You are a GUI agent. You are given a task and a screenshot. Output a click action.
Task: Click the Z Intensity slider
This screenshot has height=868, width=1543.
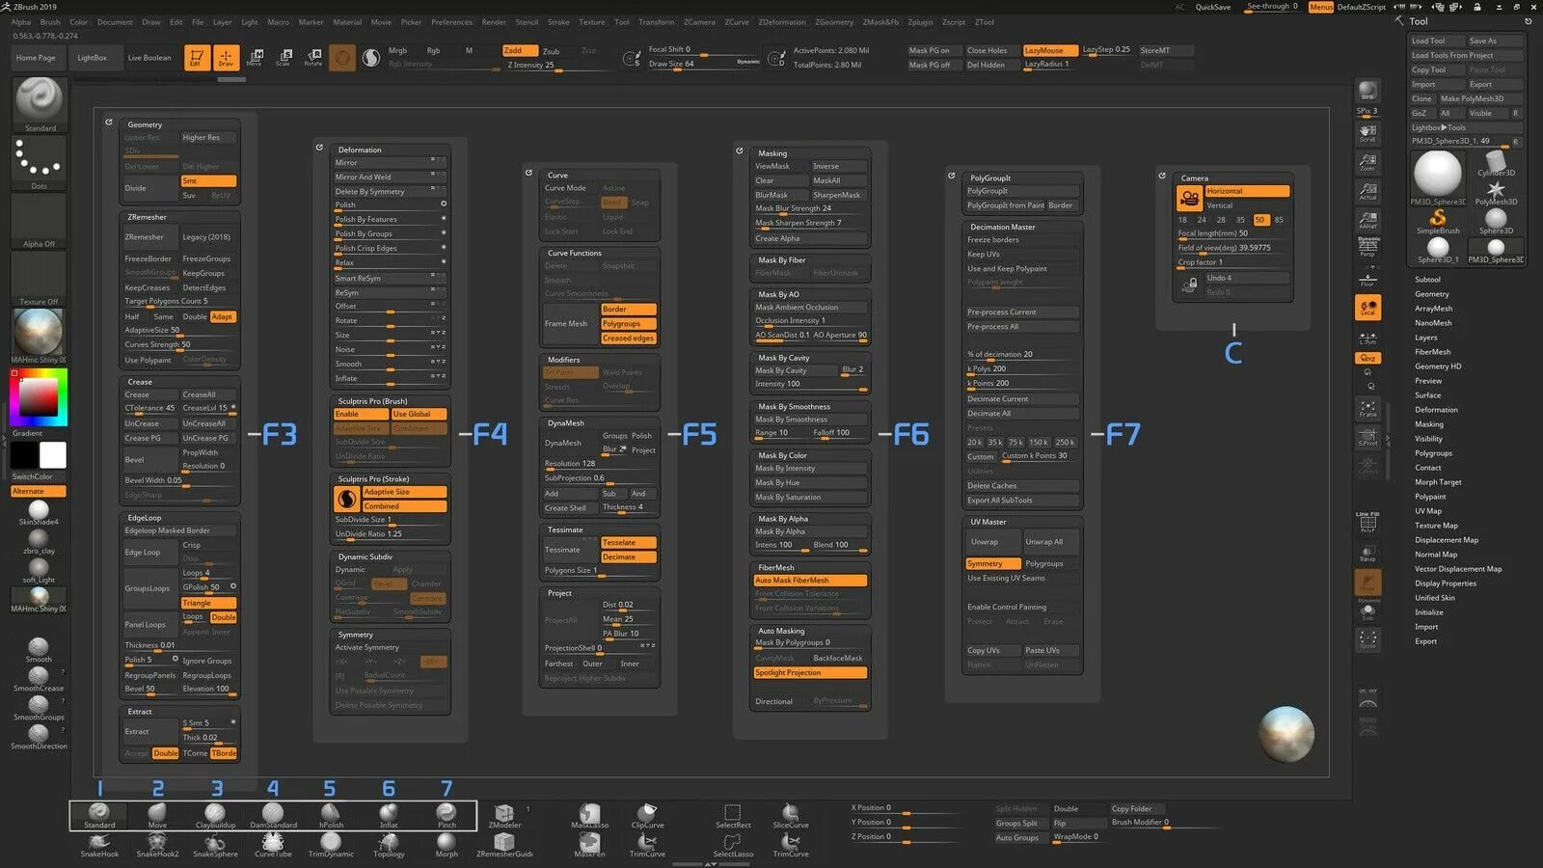(x=557, y=66)
